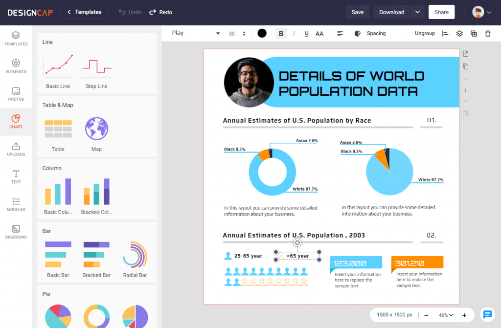
Task: Open the black text color swatch
Action: pyautogui.click(x=262, y=33)
